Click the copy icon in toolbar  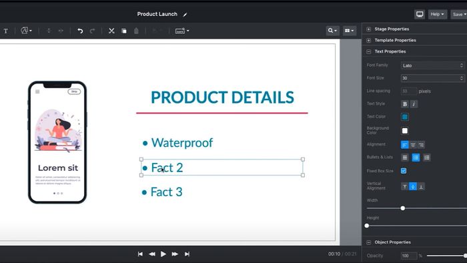(124, 31)
